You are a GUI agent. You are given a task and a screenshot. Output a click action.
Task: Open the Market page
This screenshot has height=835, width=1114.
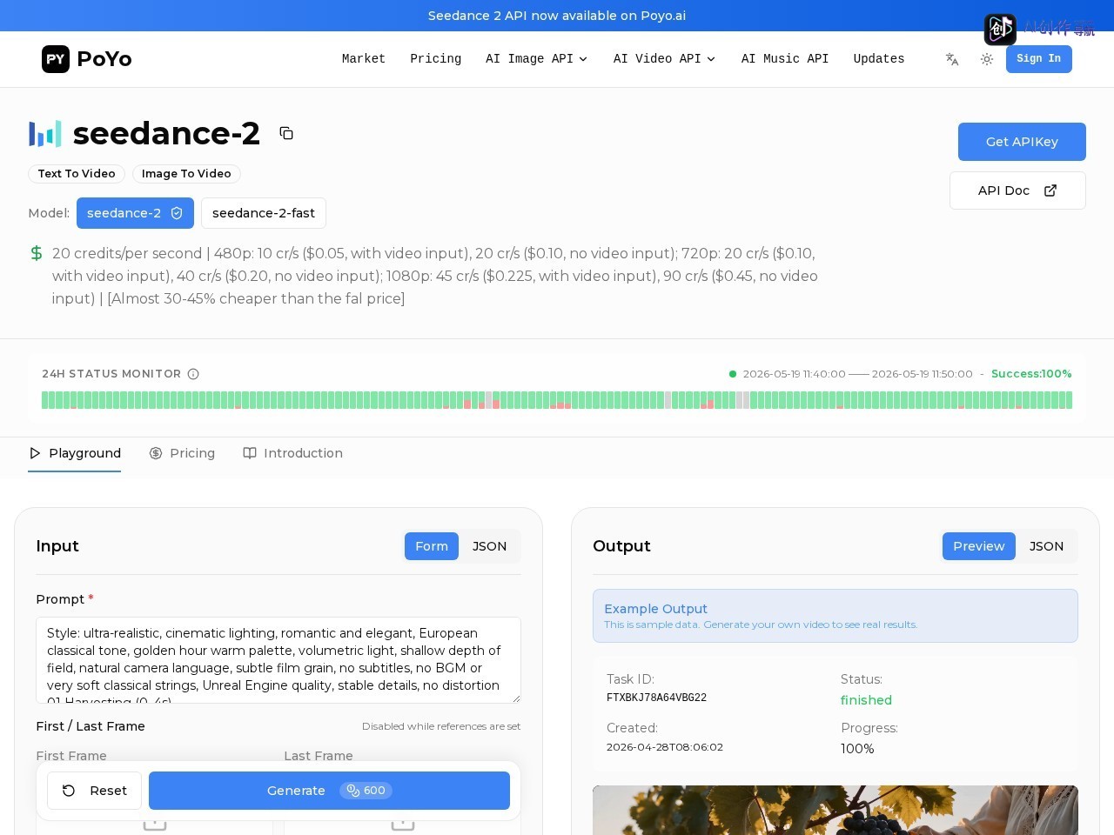coord(364,59)
